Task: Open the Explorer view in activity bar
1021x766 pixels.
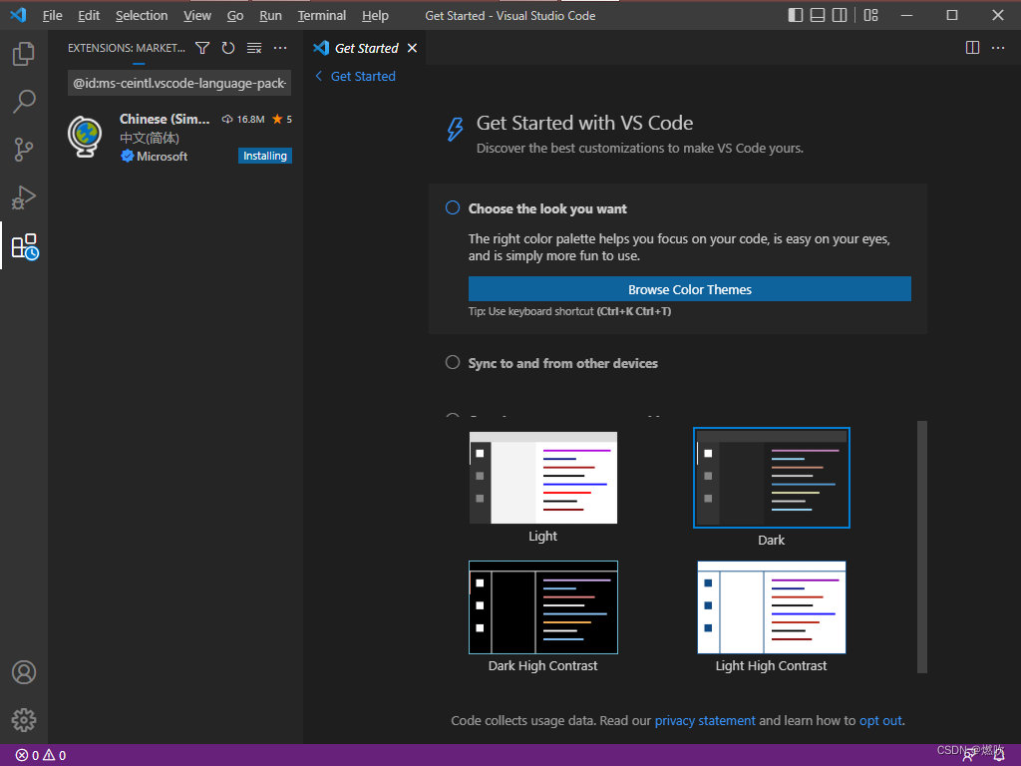Action: [24, 54]
